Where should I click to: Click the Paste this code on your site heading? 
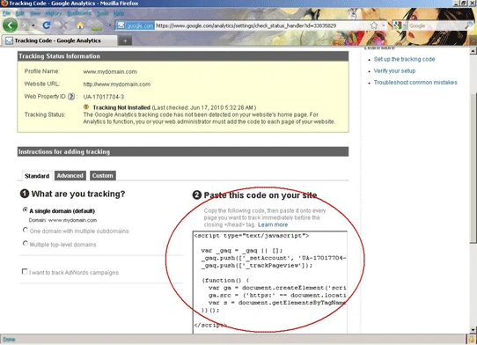pyautogui.click(x=261, y=195)
